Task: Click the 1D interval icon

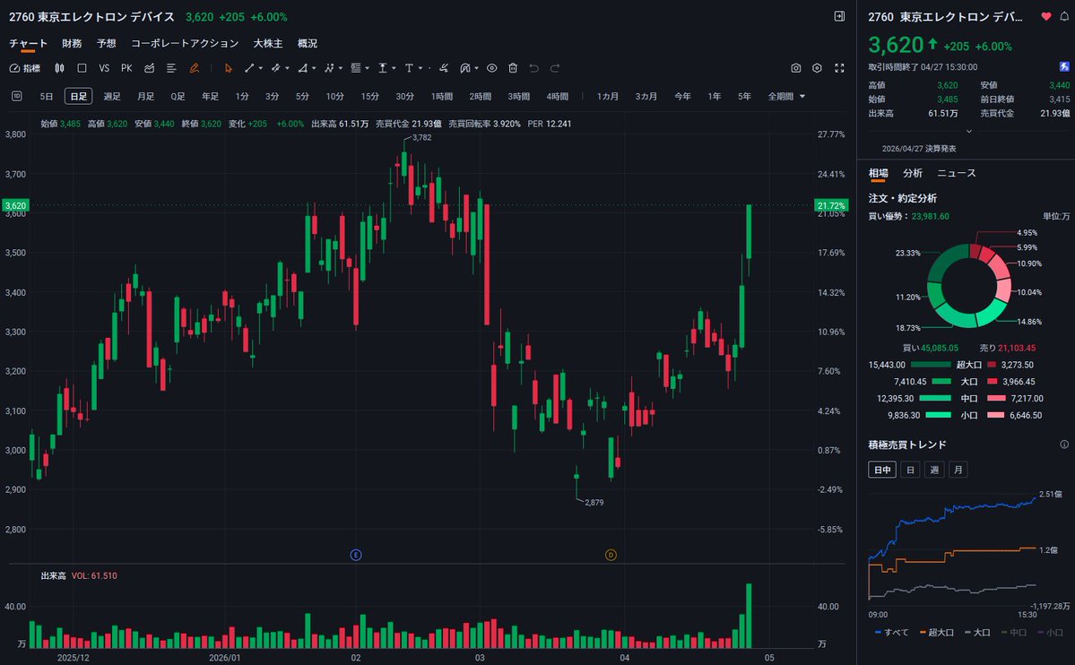Action: tap(17, 96)
